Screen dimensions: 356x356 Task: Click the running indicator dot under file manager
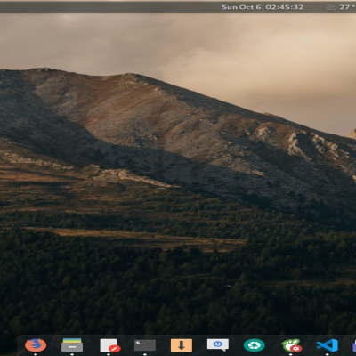point(72,354)
